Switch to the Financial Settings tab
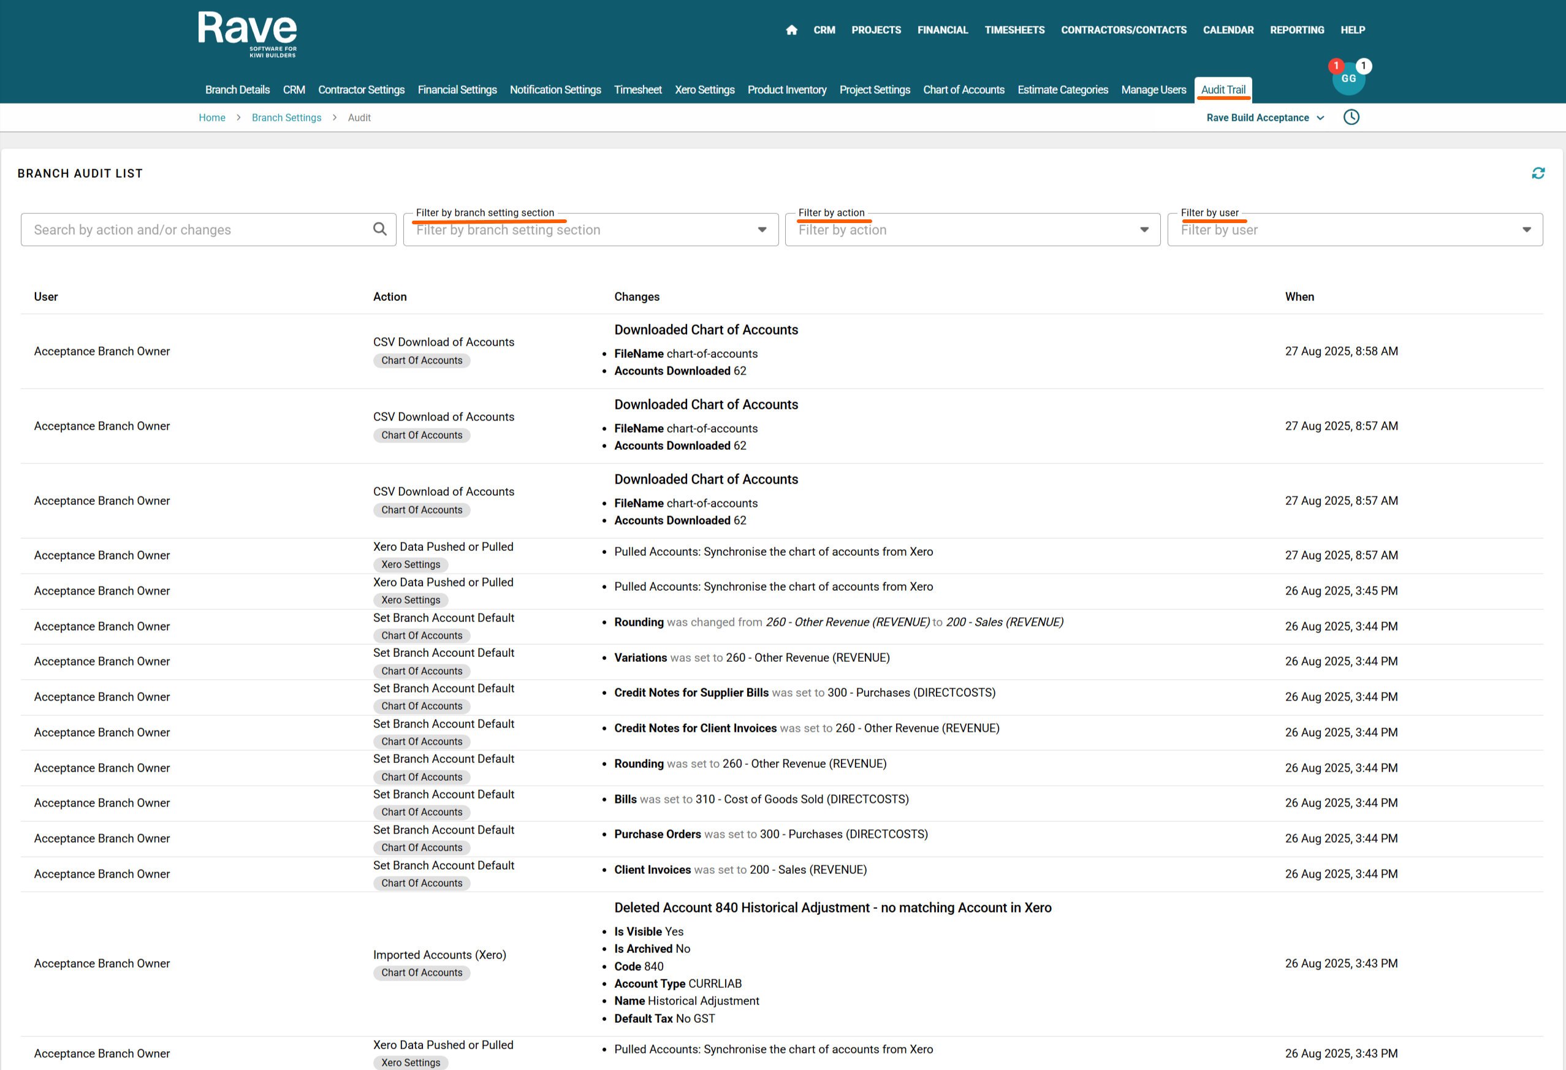The width and height of the screenshot is (1566, 1070). [x=457, y=89]
